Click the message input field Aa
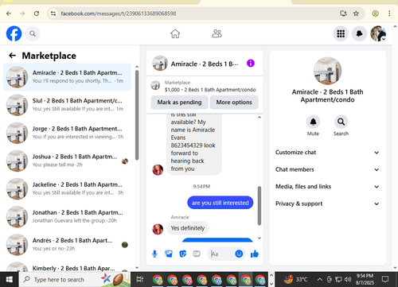 pyautogui.click(x=221, y=254)
